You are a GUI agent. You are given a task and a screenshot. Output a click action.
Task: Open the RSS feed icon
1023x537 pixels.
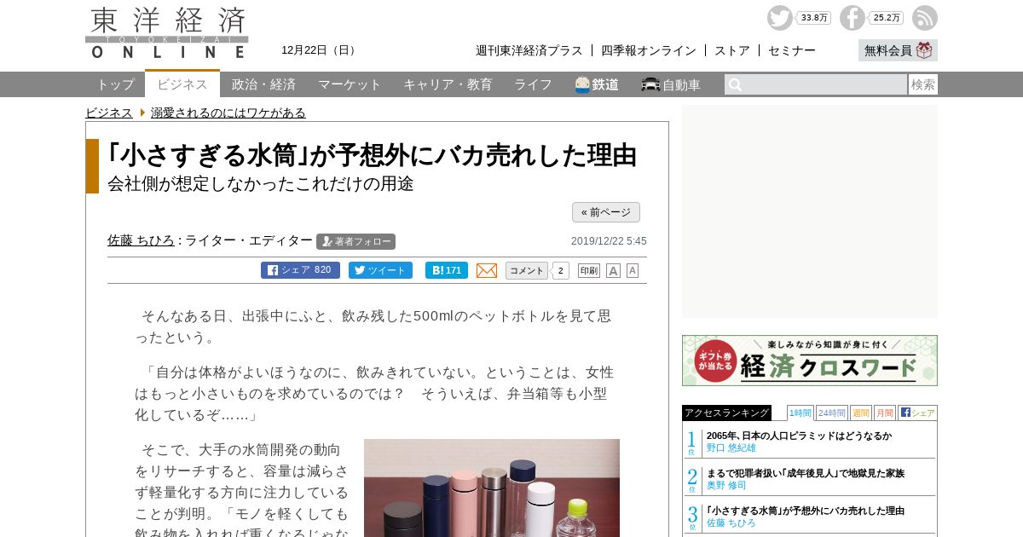pos(925,18)
